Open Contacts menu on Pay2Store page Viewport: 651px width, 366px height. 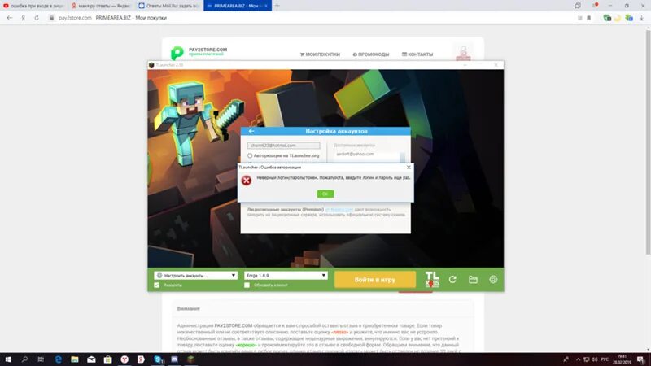click(417, 54)
